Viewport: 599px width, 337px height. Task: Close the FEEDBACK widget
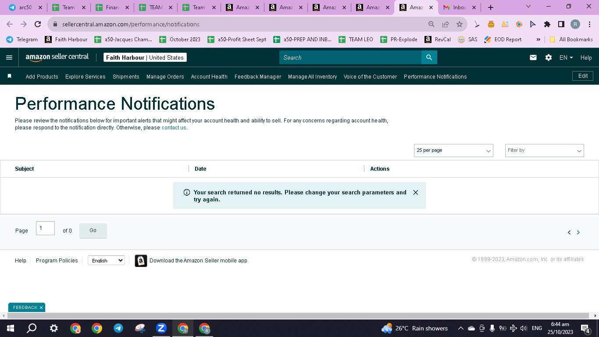tap(41, 308)
